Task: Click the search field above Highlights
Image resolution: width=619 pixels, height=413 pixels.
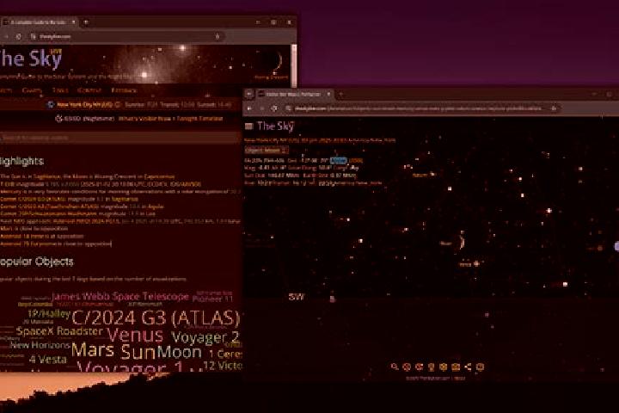Action: 120,138
